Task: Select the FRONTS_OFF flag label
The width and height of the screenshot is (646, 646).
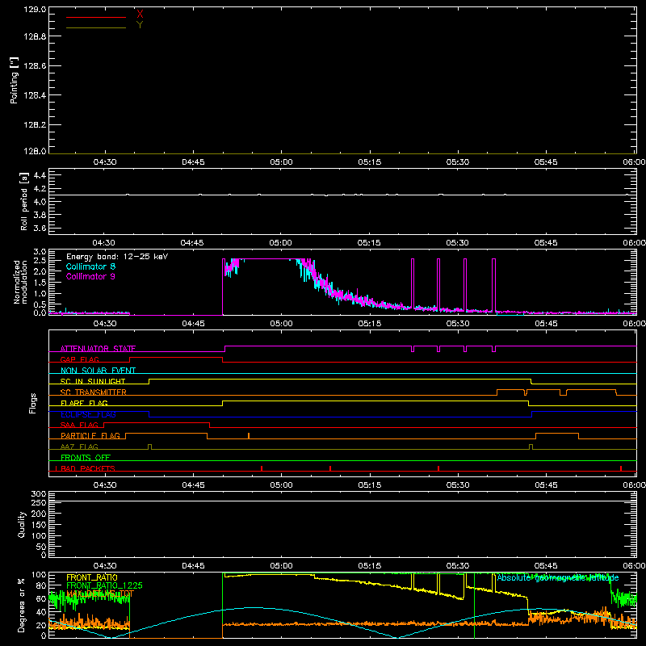Action: pos(86,457)
